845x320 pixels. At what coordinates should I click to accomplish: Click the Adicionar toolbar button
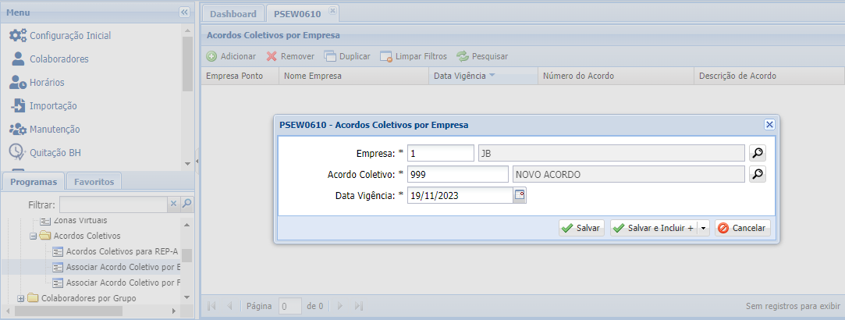pyautogui.click(x=231, y=56)
